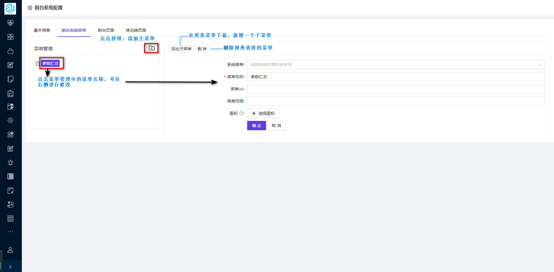Open the monitor dashboard sidebar icon

pos(10,23)
